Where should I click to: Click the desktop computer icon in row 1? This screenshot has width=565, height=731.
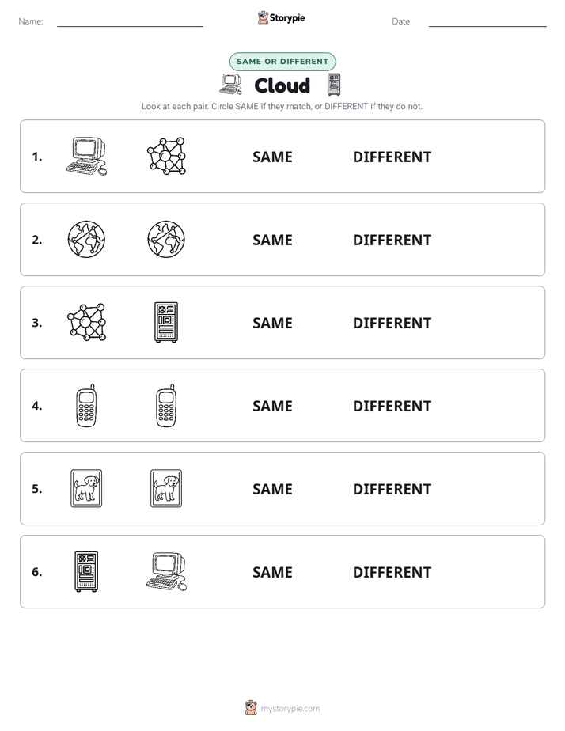[x=86, y=156]
